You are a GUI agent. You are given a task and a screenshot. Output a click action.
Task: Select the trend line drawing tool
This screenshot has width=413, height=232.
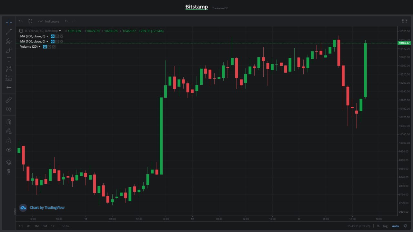click(9, 32)
